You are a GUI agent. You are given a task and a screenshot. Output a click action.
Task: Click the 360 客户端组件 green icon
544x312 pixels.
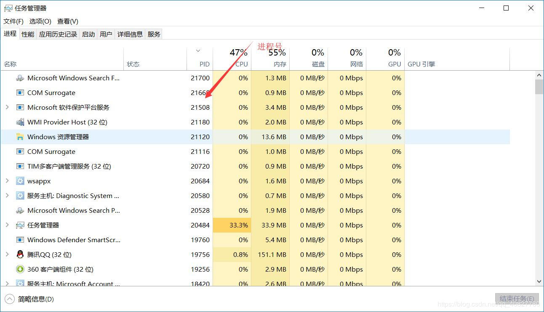(x=20, y=270)
